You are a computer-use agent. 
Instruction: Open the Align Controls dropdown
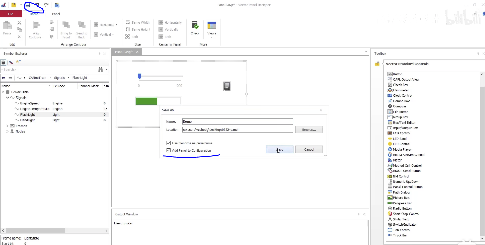point(37,30)
